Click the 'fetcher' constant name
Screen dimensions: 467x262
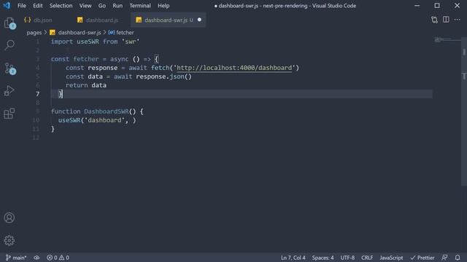point(86,59)
